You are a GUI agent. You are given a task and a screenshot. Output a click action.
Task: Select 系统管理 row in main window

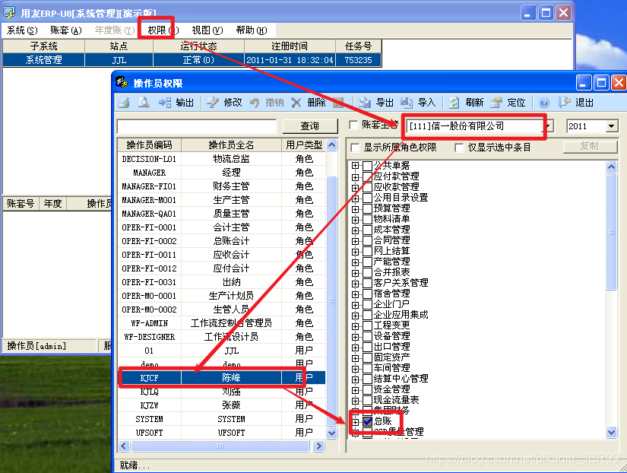[192, 60]
